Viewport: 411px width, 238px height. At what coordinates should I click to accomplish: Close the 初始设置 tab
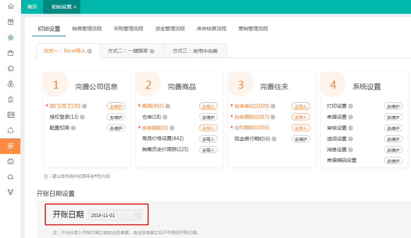click(x=76, y=7)
